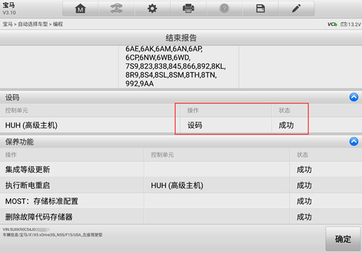
Task: Select the MOST：存储标准配置 row
Action: pos(181,201)
